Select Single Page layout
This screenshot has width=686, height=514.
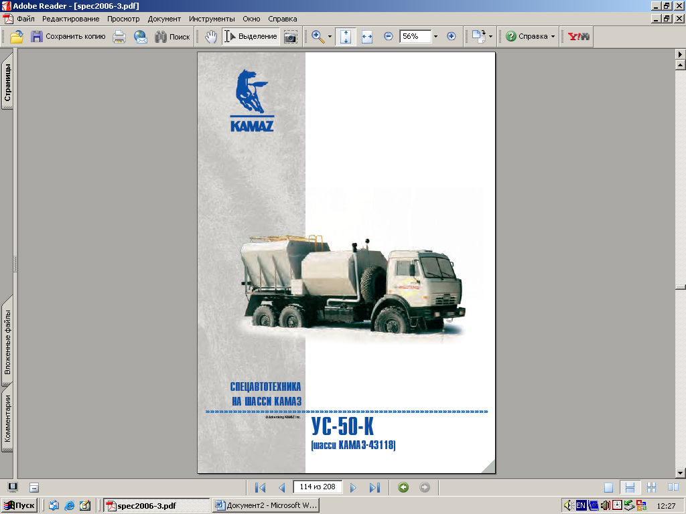point(608,487)
